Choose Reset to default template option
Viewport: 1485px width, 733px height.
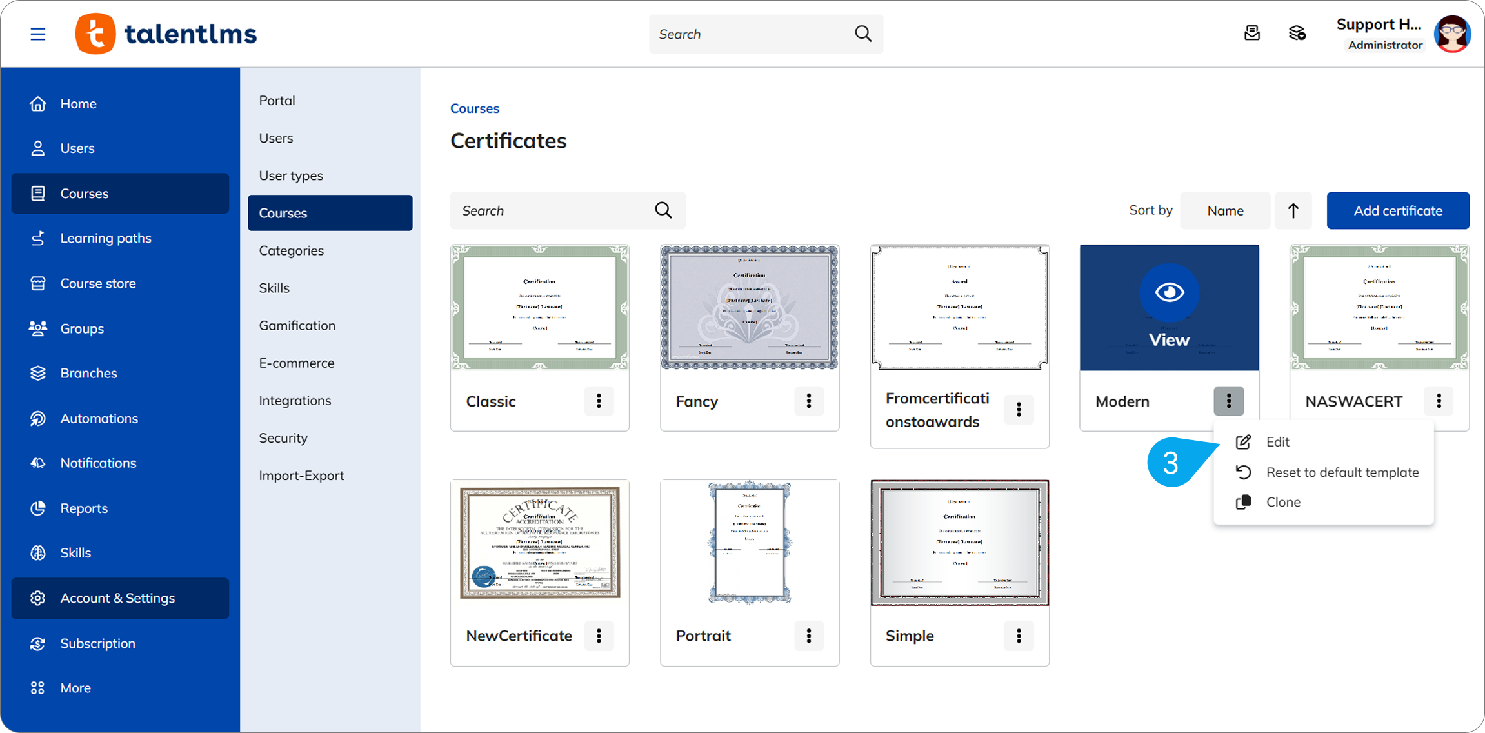pyautogui.click(x=1342, y=472)
